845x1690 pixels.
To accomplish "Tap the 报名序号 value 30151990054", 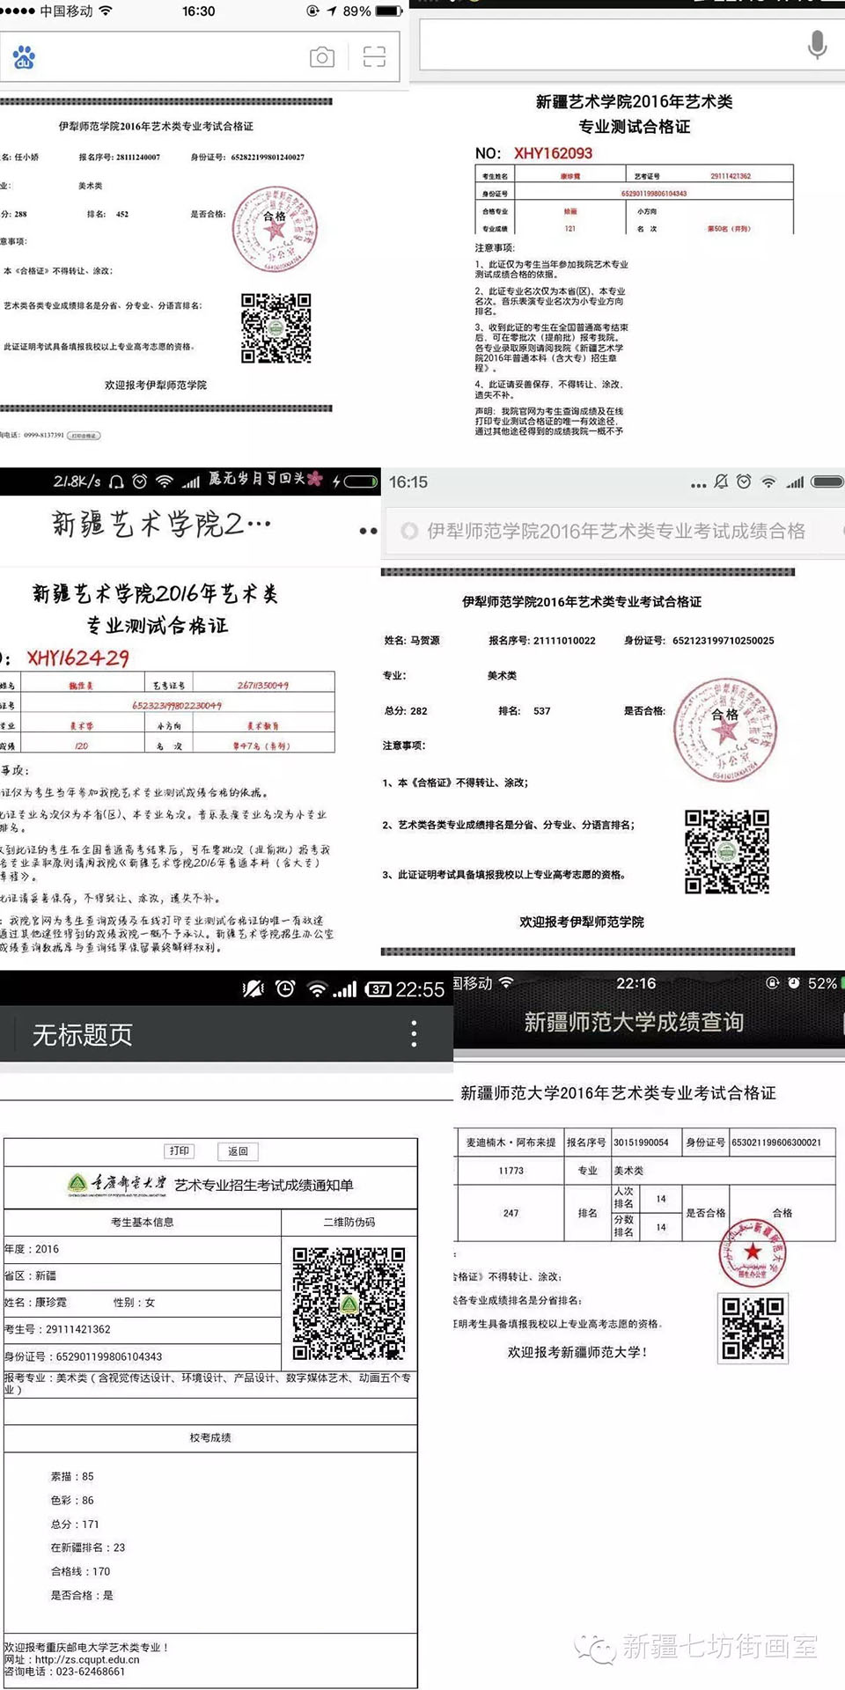I will 641,1143.
